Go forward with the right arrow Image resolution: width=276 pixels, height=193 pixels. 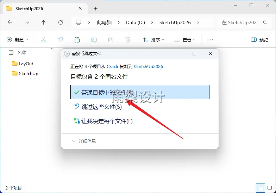point(27,22)
